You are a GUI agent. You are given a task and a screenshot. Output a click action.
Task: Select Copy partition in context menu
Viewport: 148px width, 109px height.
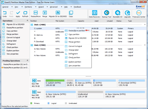78,34
